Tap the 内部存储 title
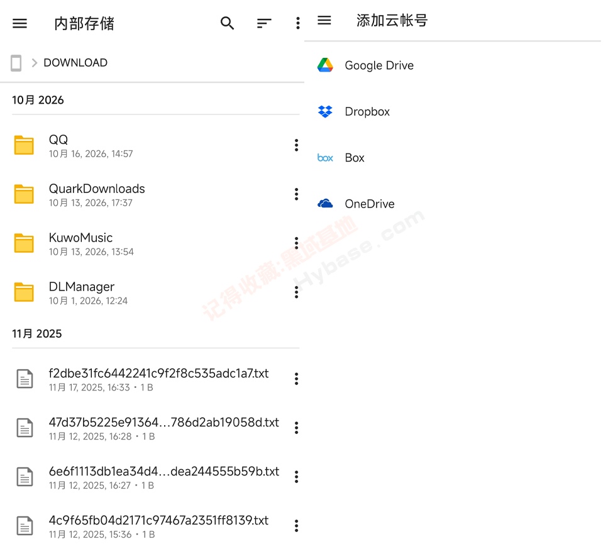 coord(84,24)
